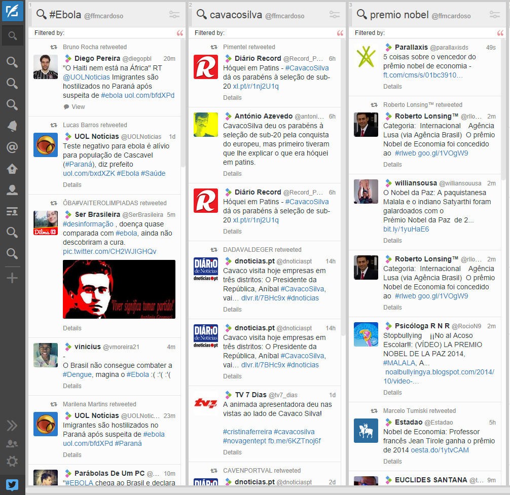This screenshot has width=510, height=495.
Task: Jump to the home timeline column
Action: click(x=12, y=169)
